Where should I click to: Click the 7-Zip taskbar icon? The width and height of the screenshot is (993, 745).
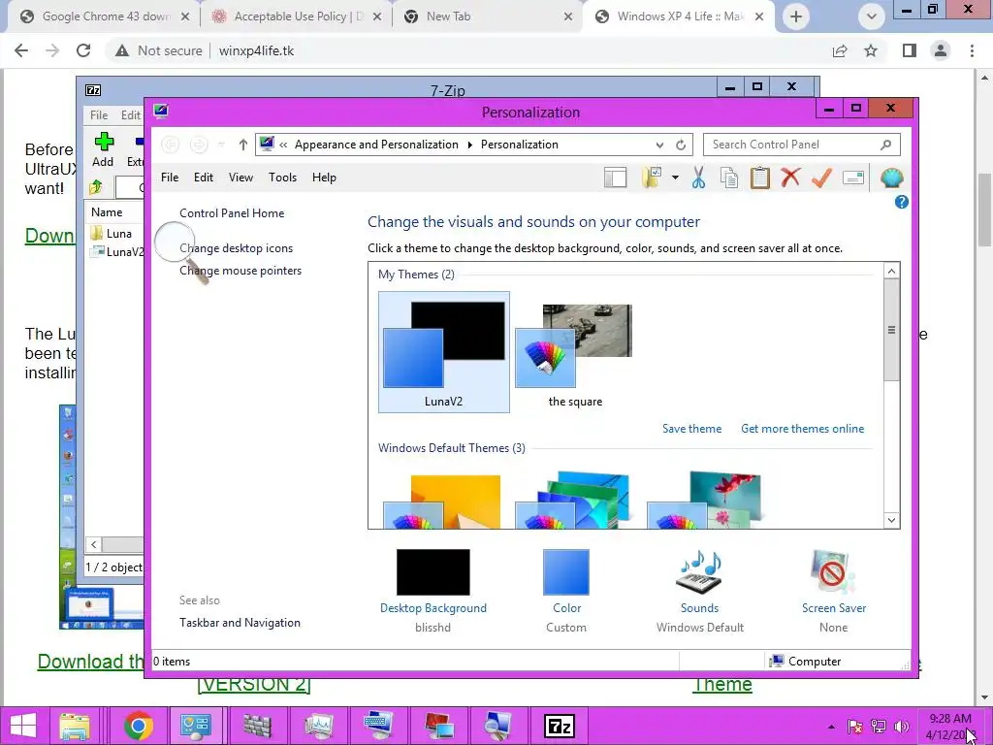click(560, 726)
